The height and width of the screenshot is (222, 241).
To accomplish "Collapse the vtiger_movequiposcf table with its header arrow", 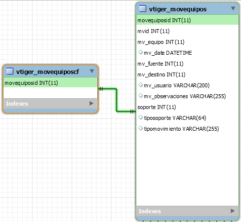I will pyautogui.click(x=92, y=71).
